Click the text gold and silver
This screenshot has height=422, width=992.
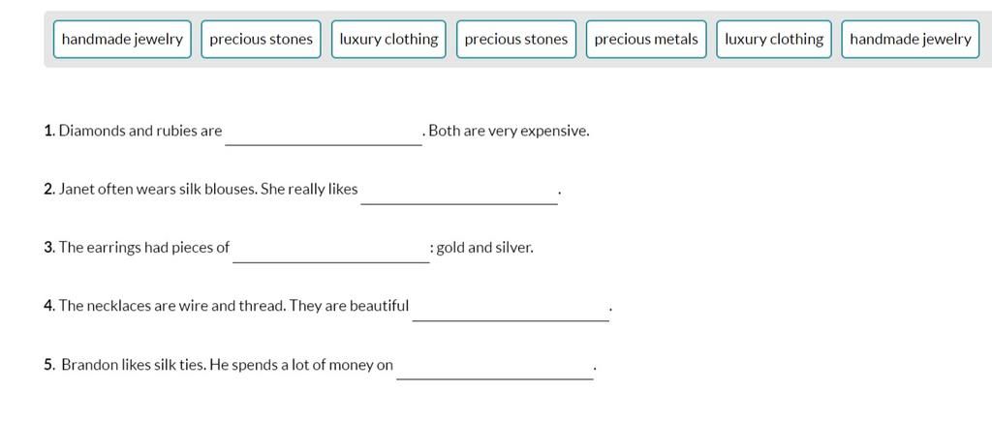484,248
